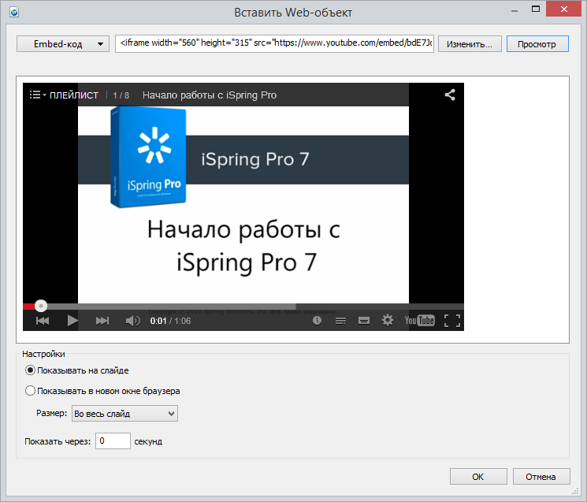Click the YouTube logo in player
Image resolution: width=587 pixels, height=502 pixels.
click(419, 321)
